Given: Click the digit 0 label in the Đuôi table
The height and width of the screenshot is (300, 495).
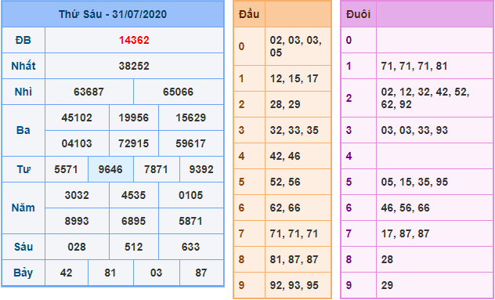Looking at the screenshot, I should pyautogui.click(x=349, y=41).
